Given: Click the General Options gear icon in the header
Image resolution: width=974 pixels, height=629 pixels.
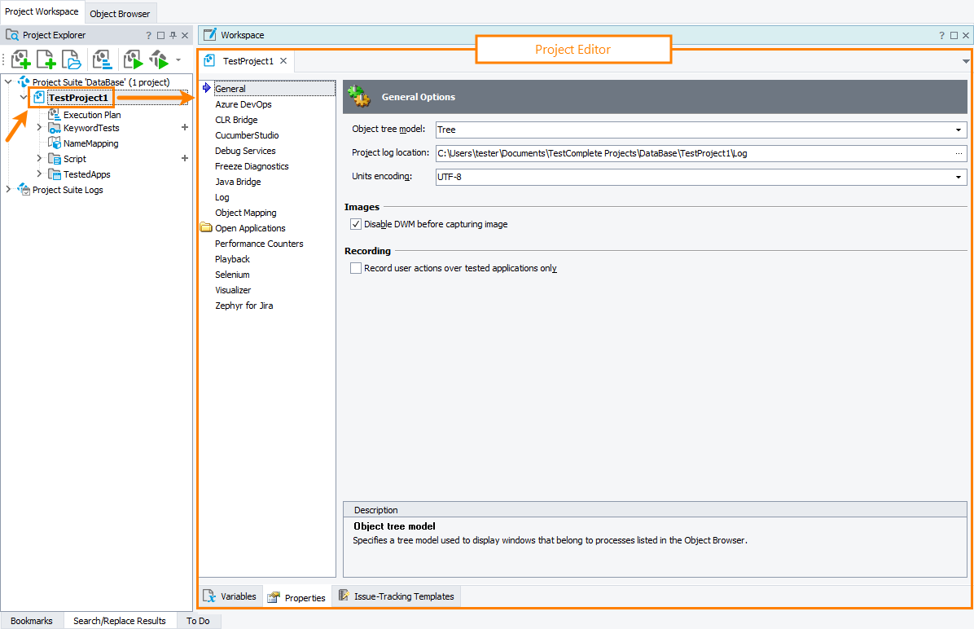Looking at the screenshot, I should (x=358, y=95).
